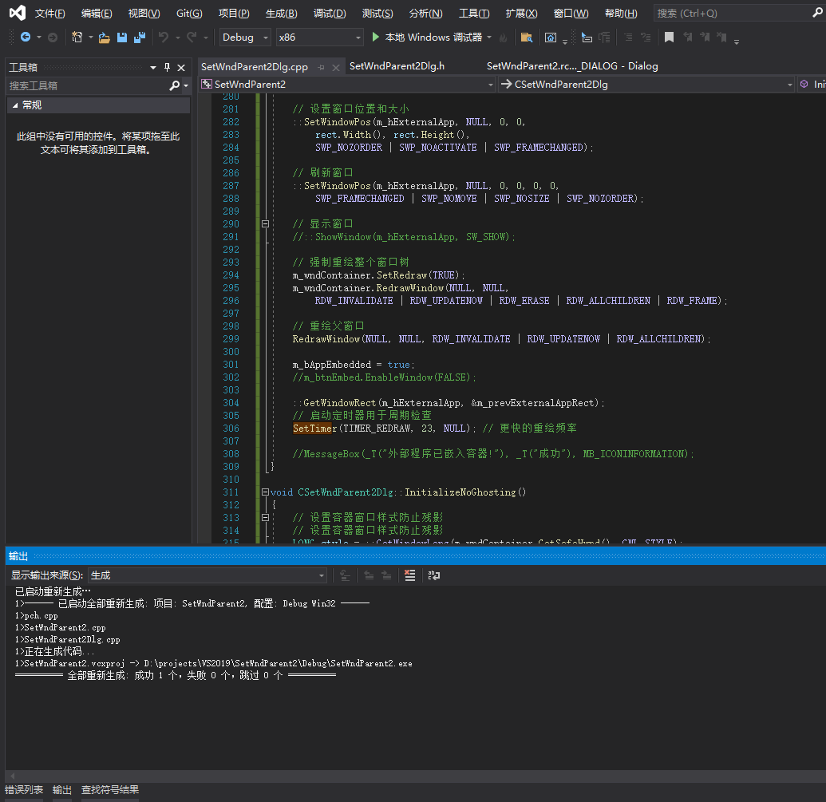Open the 编辑(E) menu

[97, 13]
